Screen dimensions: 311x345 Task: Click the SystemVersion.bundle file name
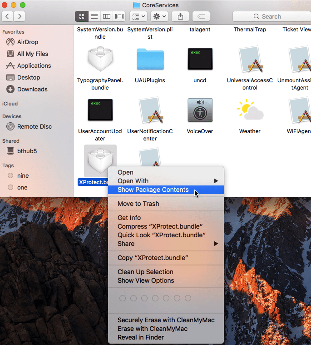click(x=100, y=33)
